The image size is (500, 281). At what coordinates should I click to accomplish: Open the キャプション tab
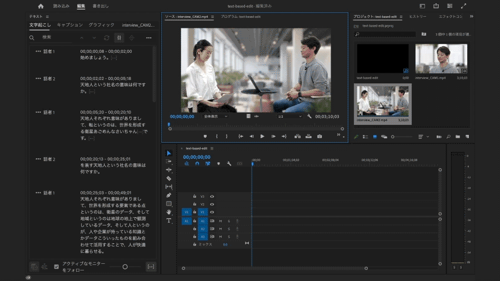[70, 25]
